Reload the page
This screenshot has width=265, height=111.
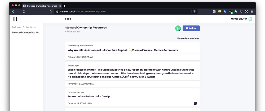24,12
